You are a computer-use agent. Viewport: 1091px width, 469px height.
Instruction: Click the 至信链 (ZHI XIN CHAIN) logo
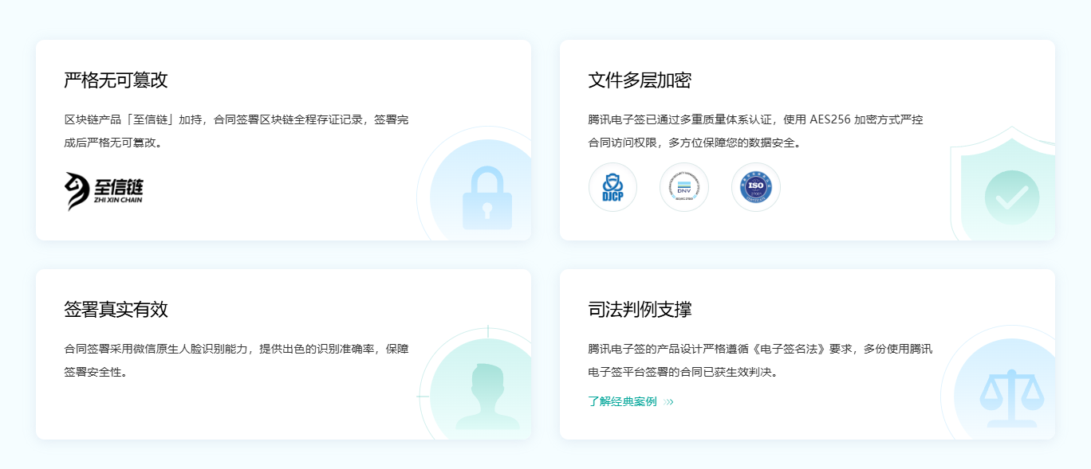point(104,189)
